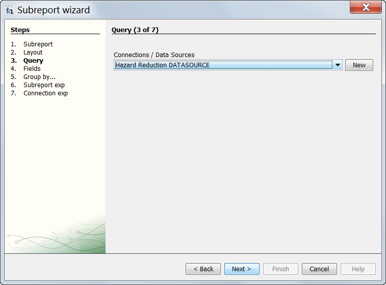This screenshot has width=386, height=285.
Task: Proceed with the Next button
Action: coord(242,269)
